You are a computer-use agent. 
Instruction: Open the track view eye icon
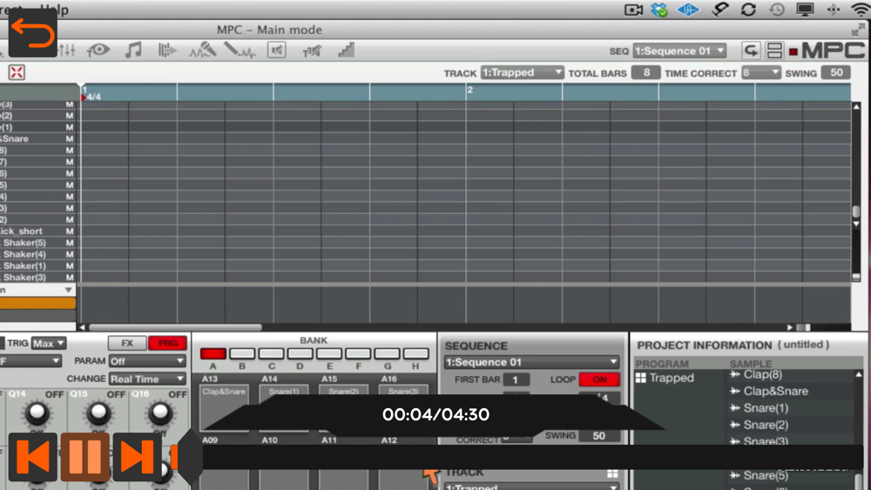point(98,50)
